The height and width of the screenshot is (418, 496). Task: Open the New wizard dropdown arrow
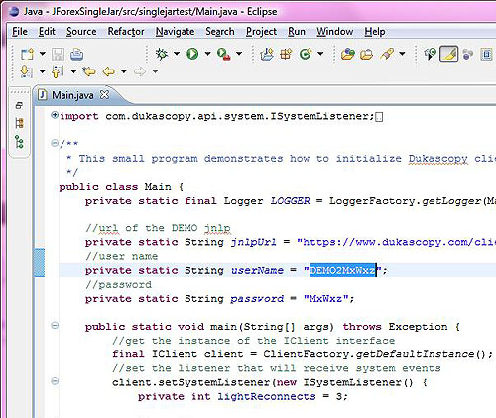43,54
